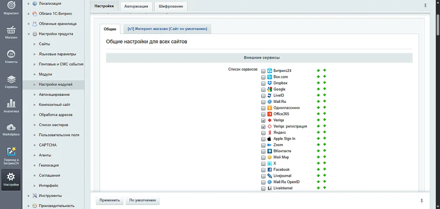The image size is (440, 209).
Task: Expand the Локализация tree node
Action: (x=28, y=3)
